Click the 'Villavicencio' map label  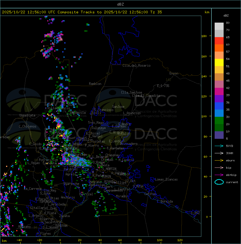[59, 108]
